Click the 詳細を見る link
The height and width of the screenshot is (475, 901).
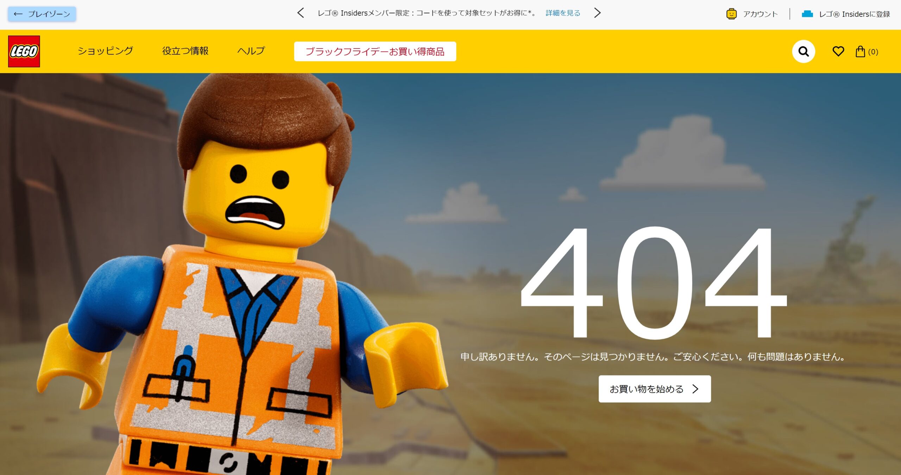[563, 13]
